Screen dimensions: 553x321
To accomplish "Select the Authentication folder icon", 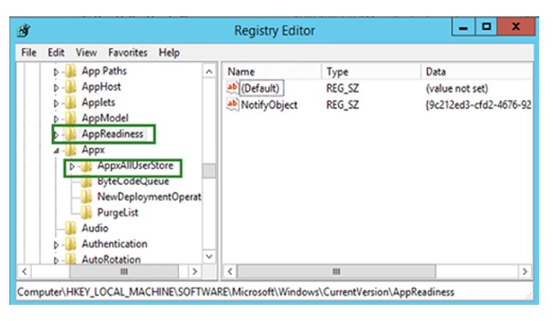I will pyautogui.click(x=71, y=244).
